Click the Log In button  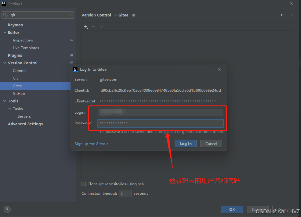[x=186, y=144]
